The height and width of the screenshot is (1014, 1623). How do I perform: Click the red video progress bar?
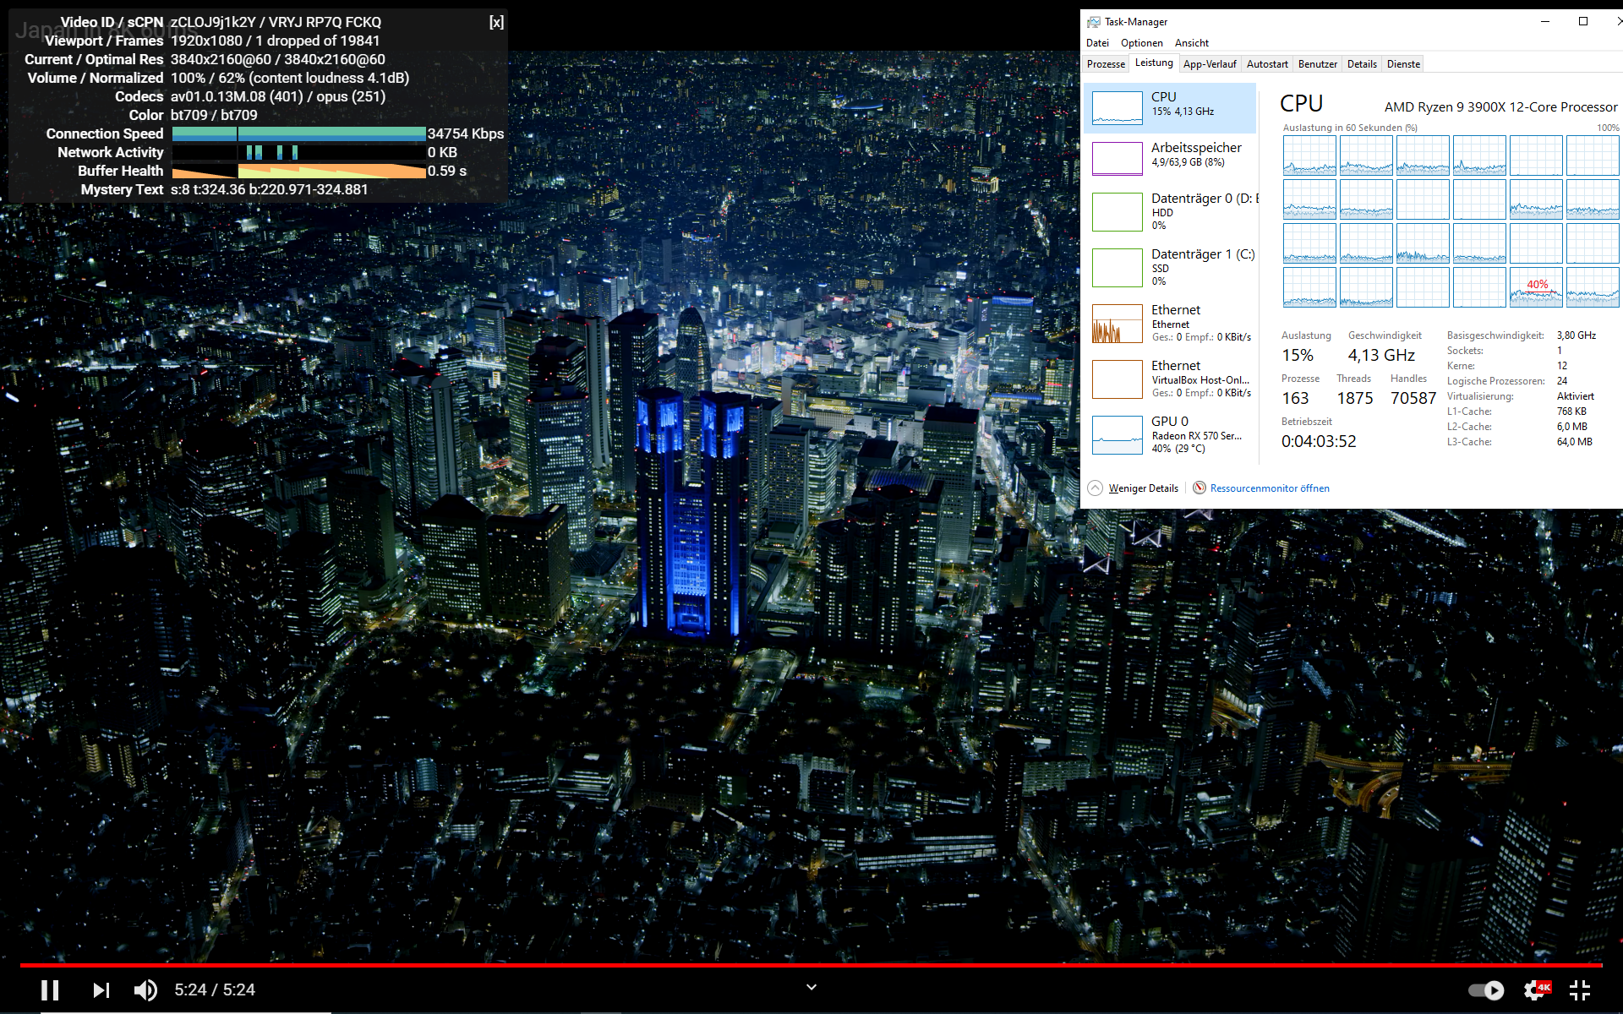pos(811,964)
